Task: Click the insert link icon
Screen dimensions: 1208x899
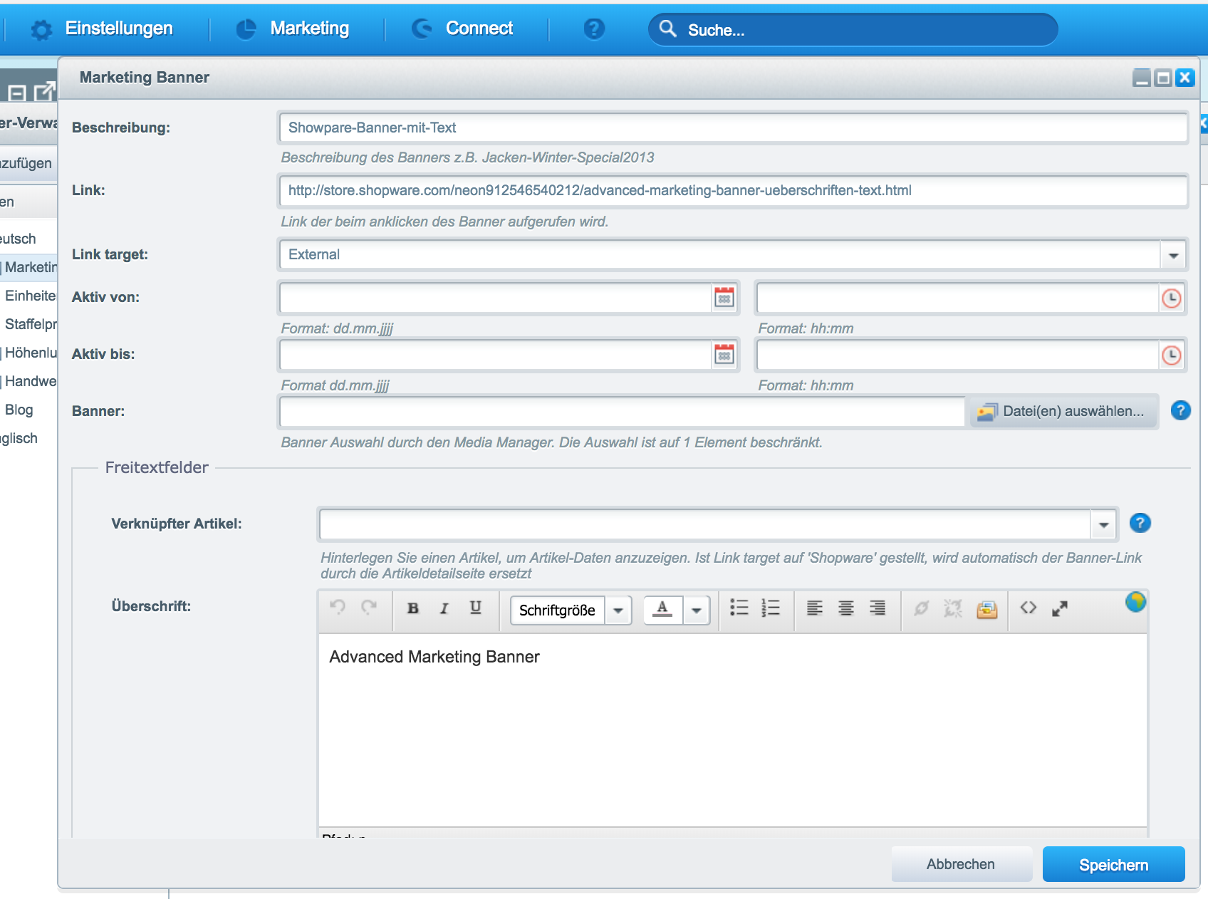Action: click(x=922, y=608)
